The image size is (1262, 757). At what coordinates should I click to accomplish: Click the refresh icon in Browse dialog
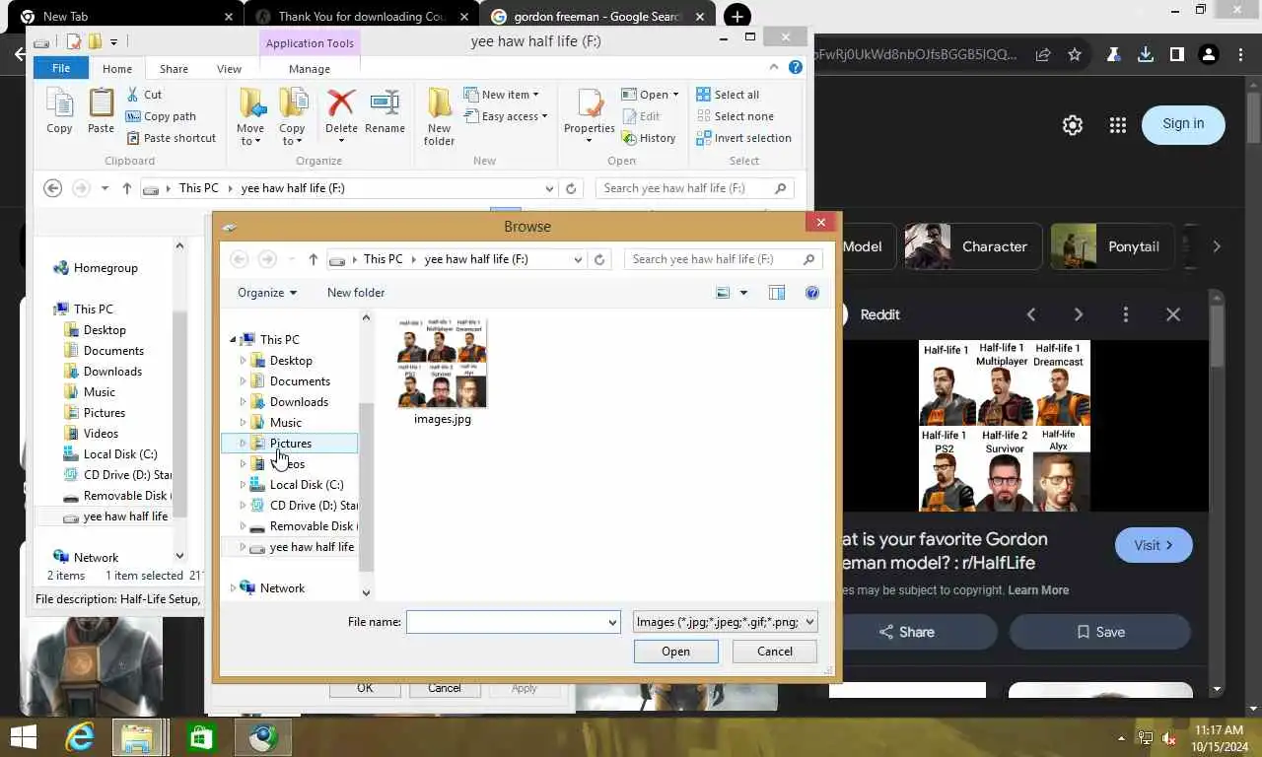click(x=599, y=259)
